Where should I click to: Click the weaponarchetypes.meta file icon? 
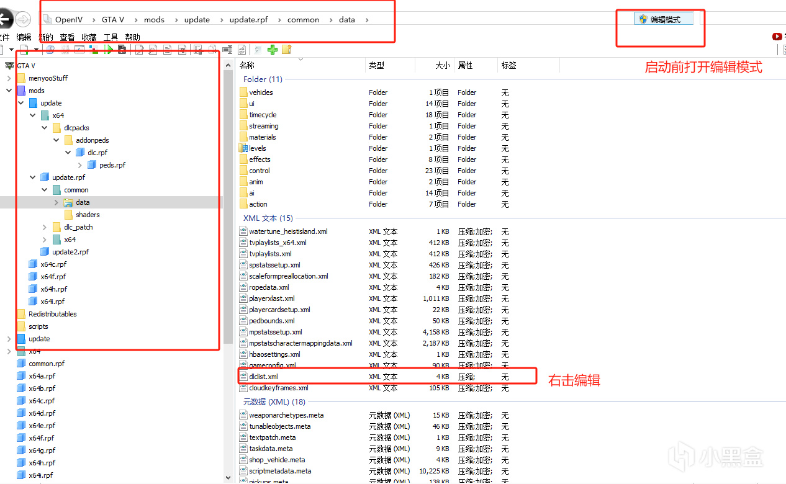(x=243, y=415)
